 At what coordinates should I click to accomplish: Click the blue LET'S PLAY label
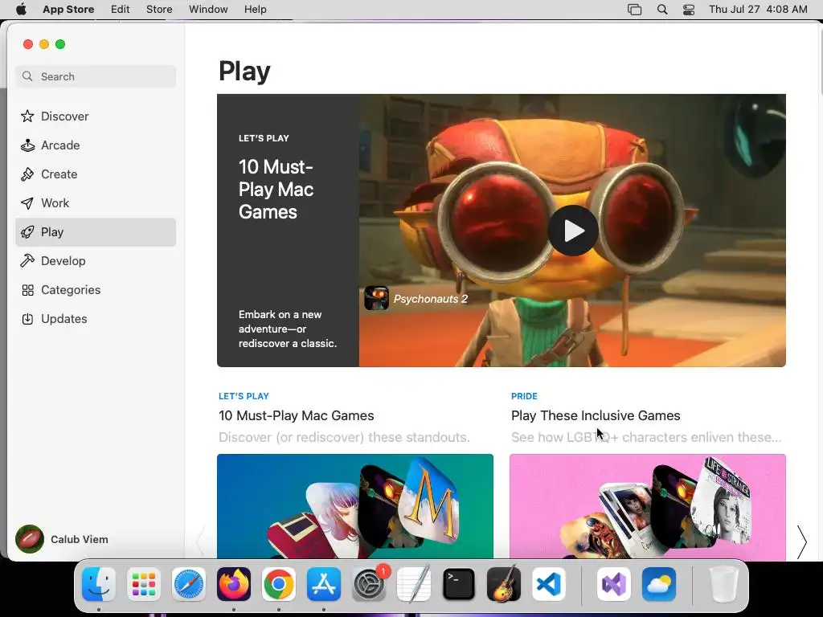click(244, 396)
